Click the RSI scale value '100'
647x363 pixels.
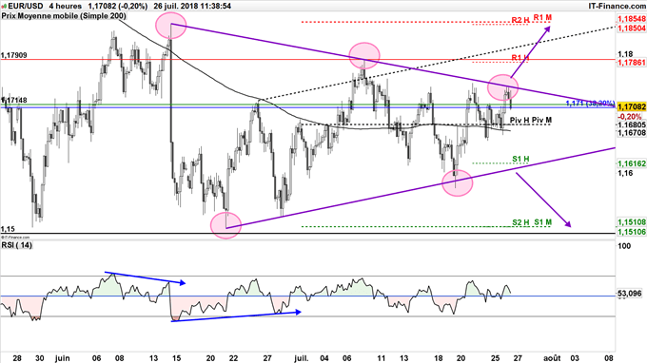[625, 246]
